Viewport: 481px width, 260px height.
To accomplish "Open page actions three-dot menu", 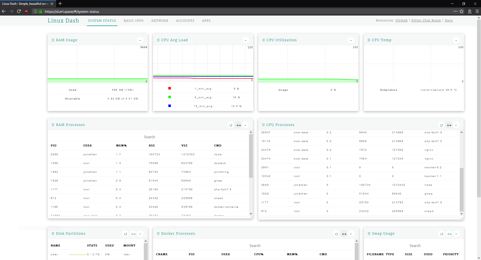I will coord(455,11).
